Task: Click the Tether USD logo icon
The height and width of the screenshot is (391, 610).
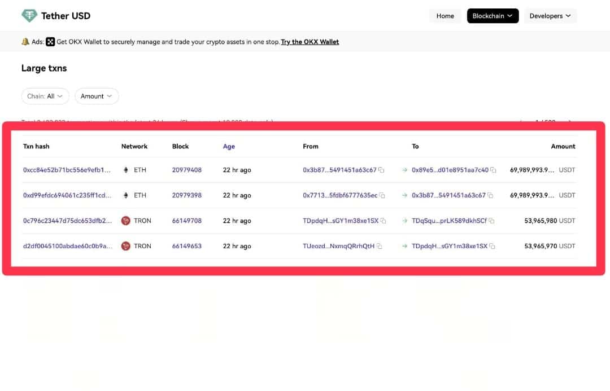Action: click(x=29, y=16)
